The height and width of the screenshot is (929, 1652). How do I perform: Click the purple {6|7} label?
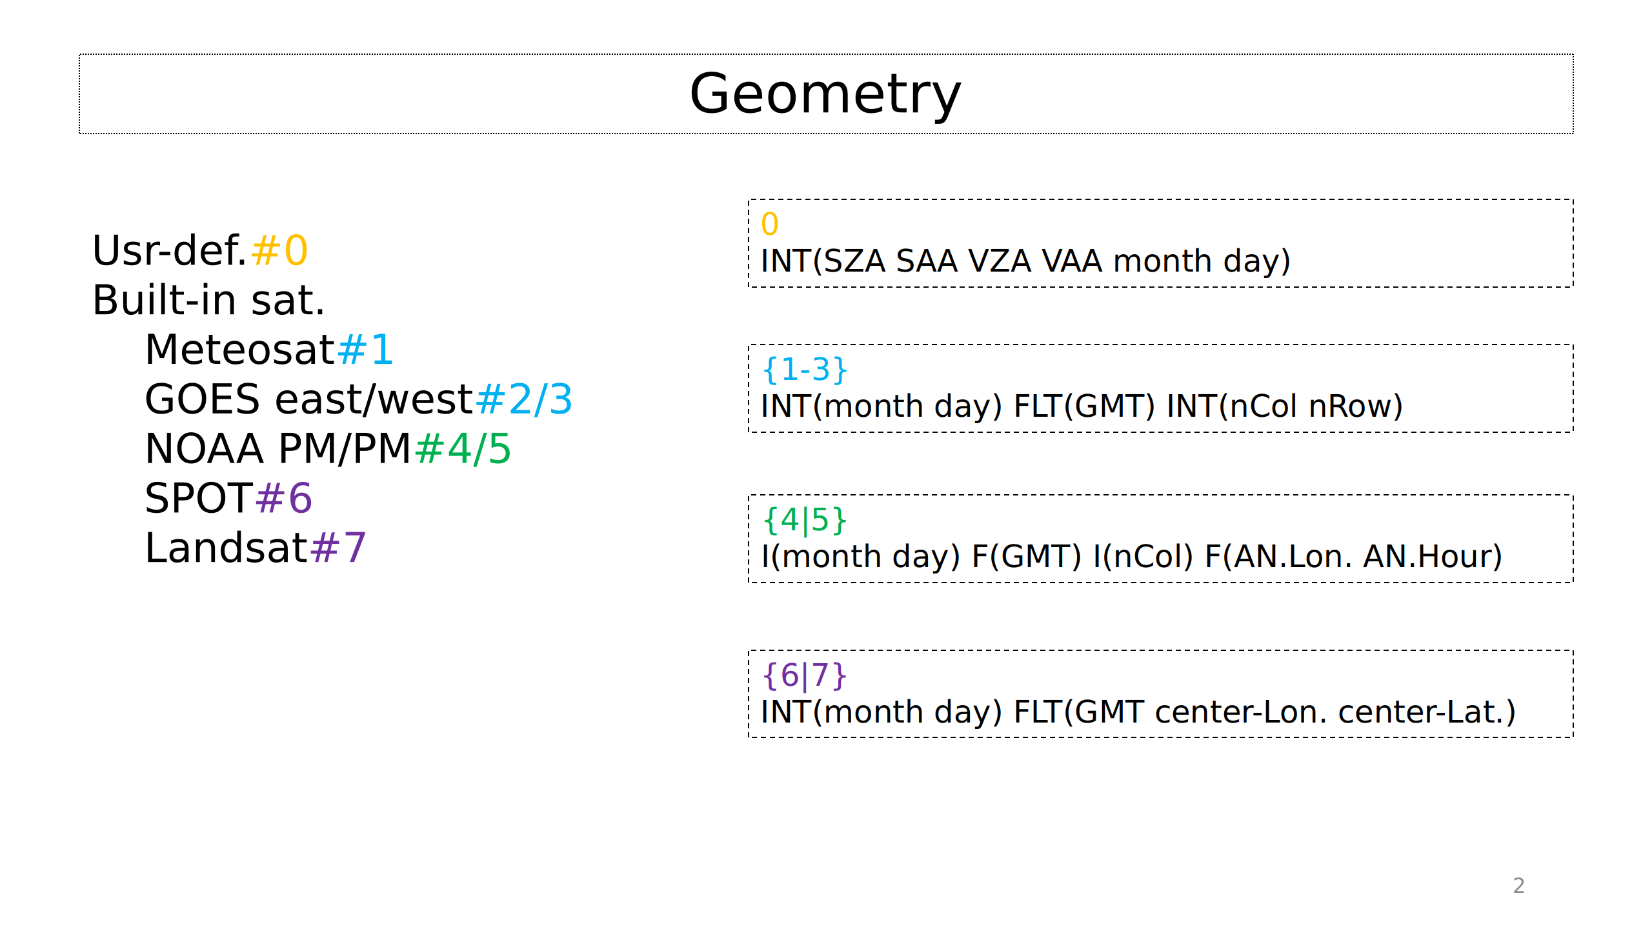(804, 675)
